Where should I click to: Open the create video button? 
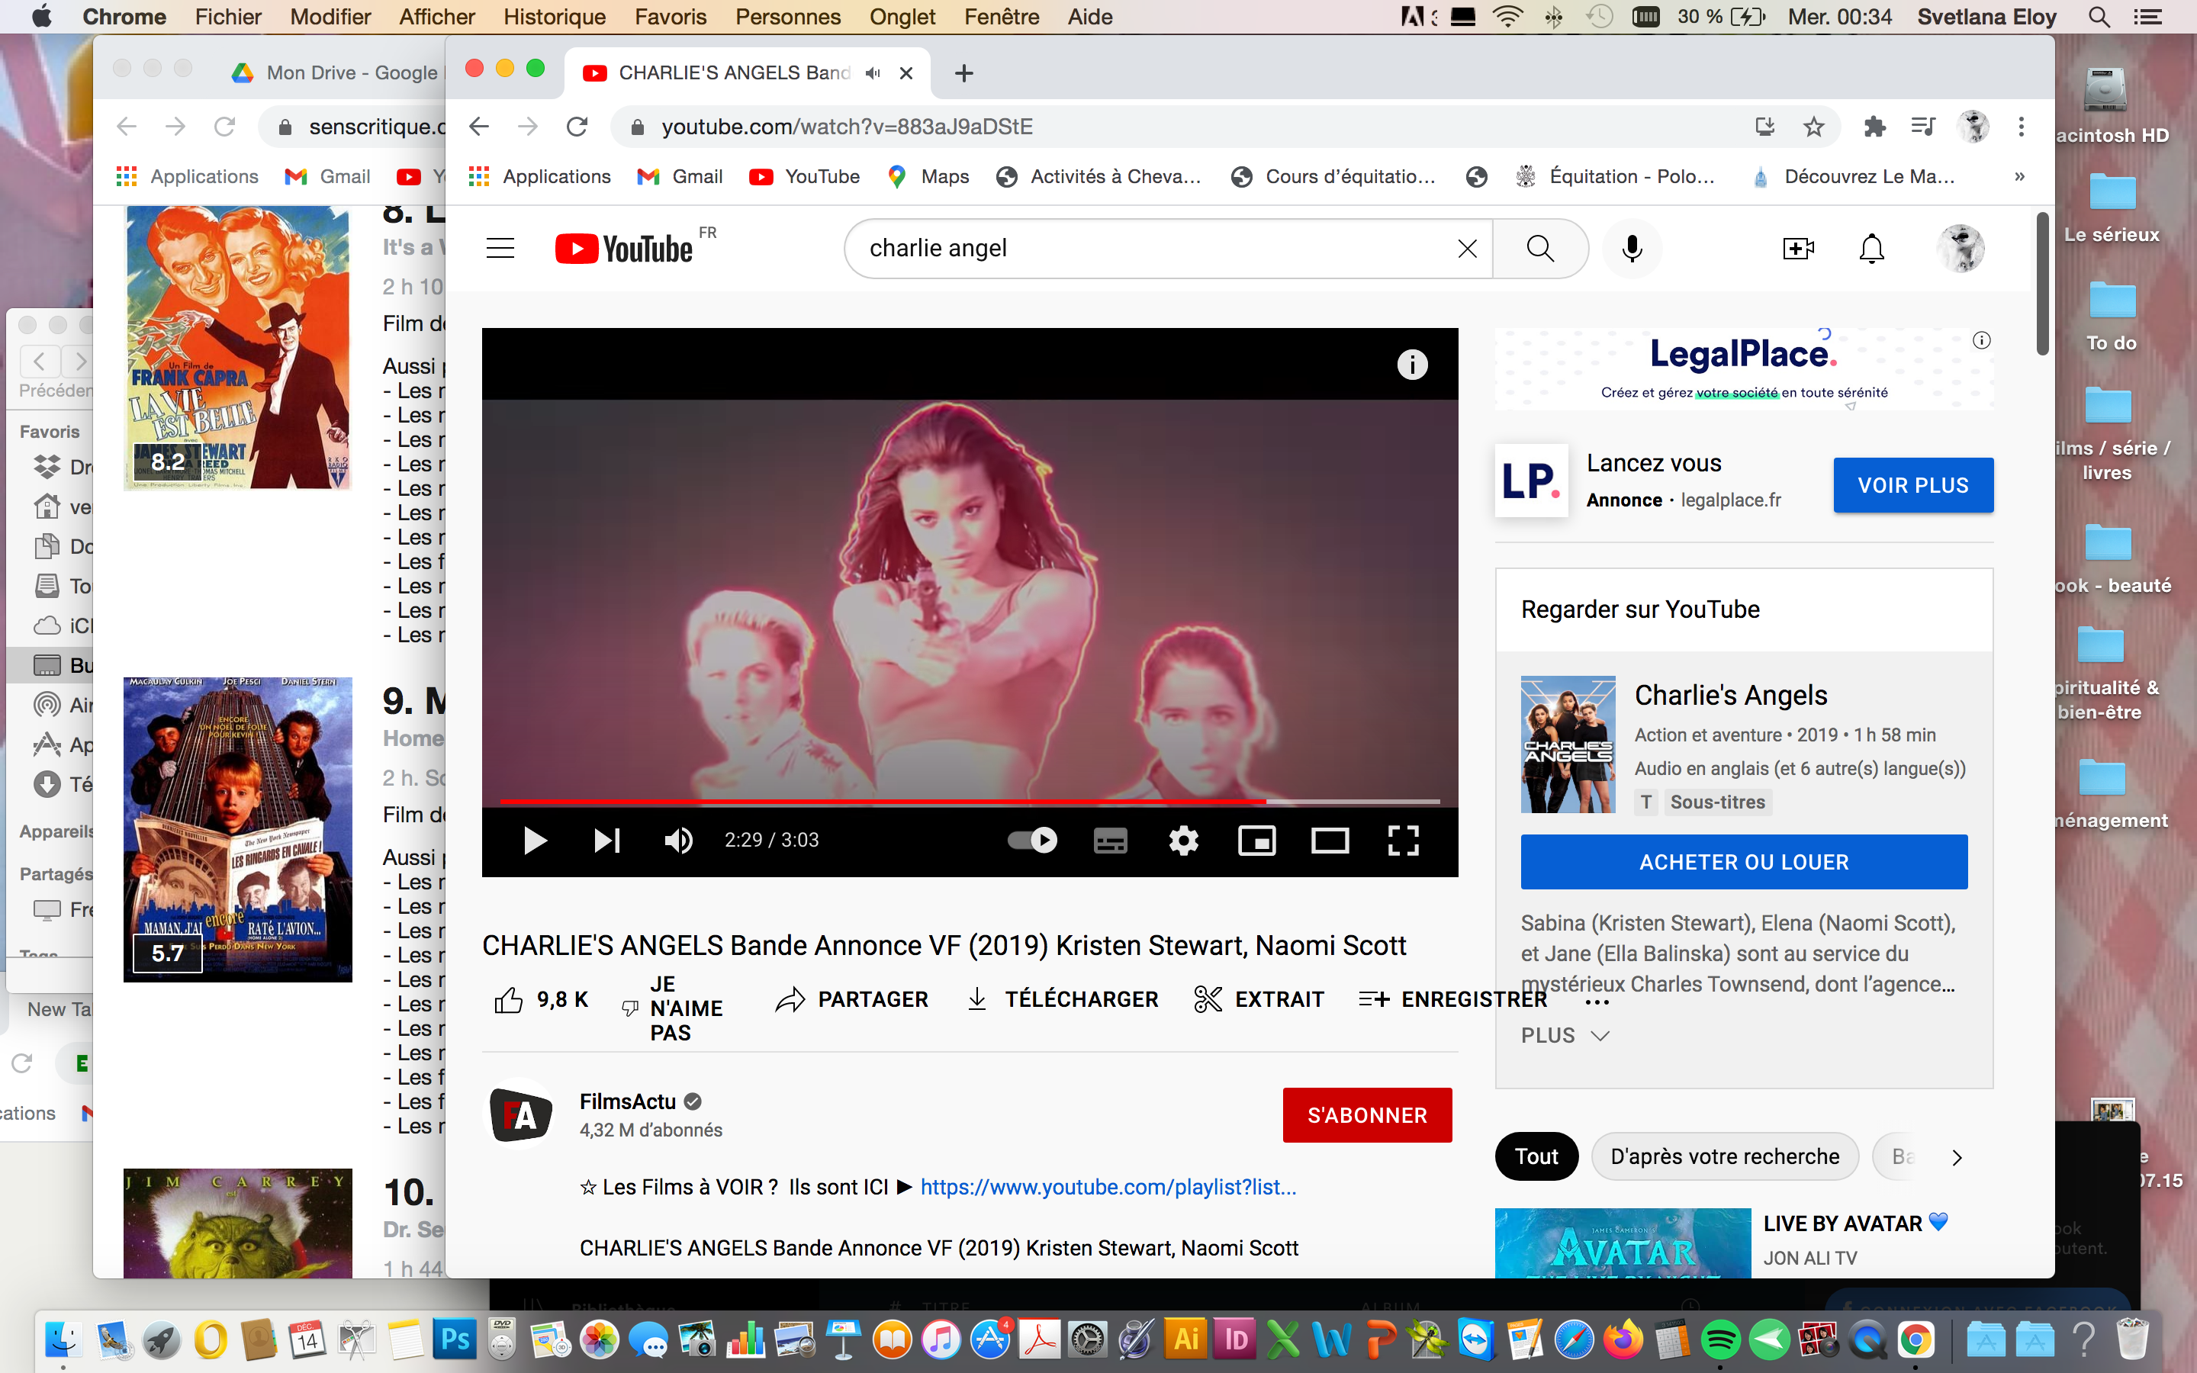coord(1797,248)
